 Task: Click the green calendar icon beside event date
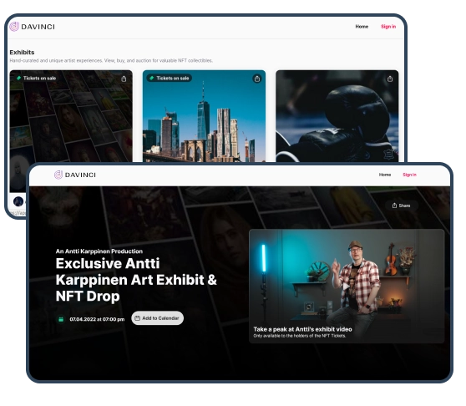61,319
